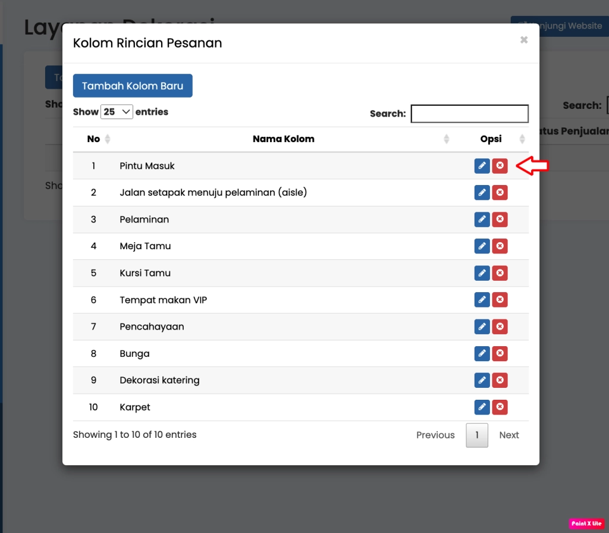Image resolution: width=609 pixels, height=533 pixels.
Task: Remove the Tempat makan VIP row
Action: point(500,300)
